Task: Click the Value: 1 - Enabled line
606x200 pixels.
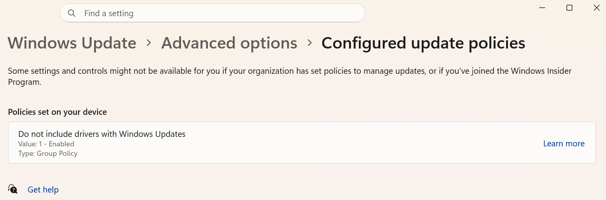Action: (x=46, y=144)
